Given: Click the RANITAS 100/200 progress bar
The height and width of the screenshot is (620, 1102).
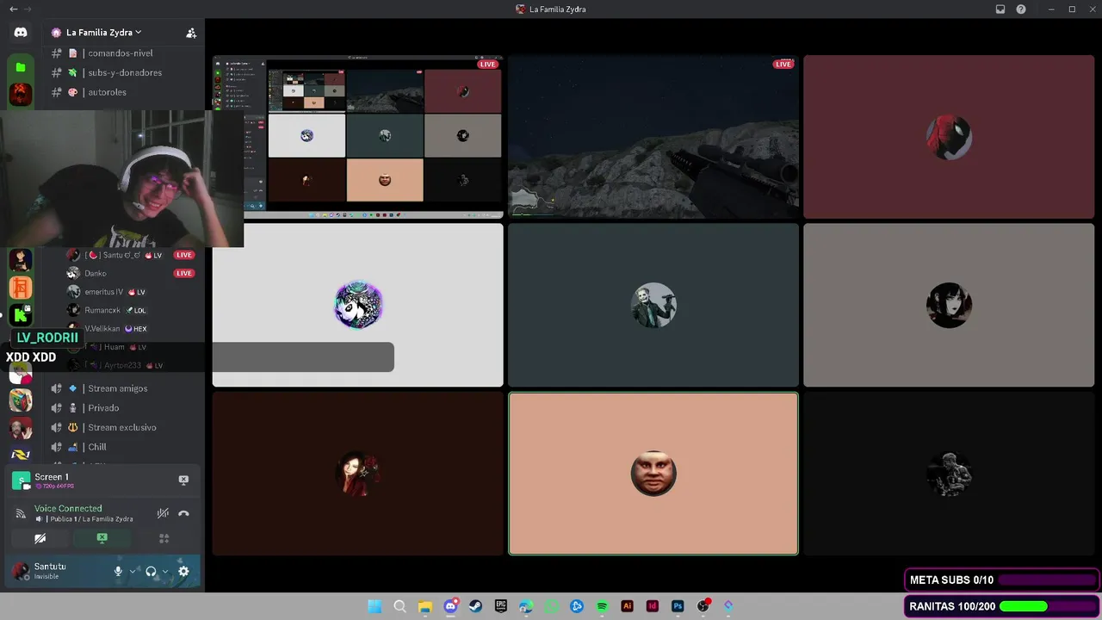Looking at the screenshot, I should pyautogui.click(x=1001, y=606).
